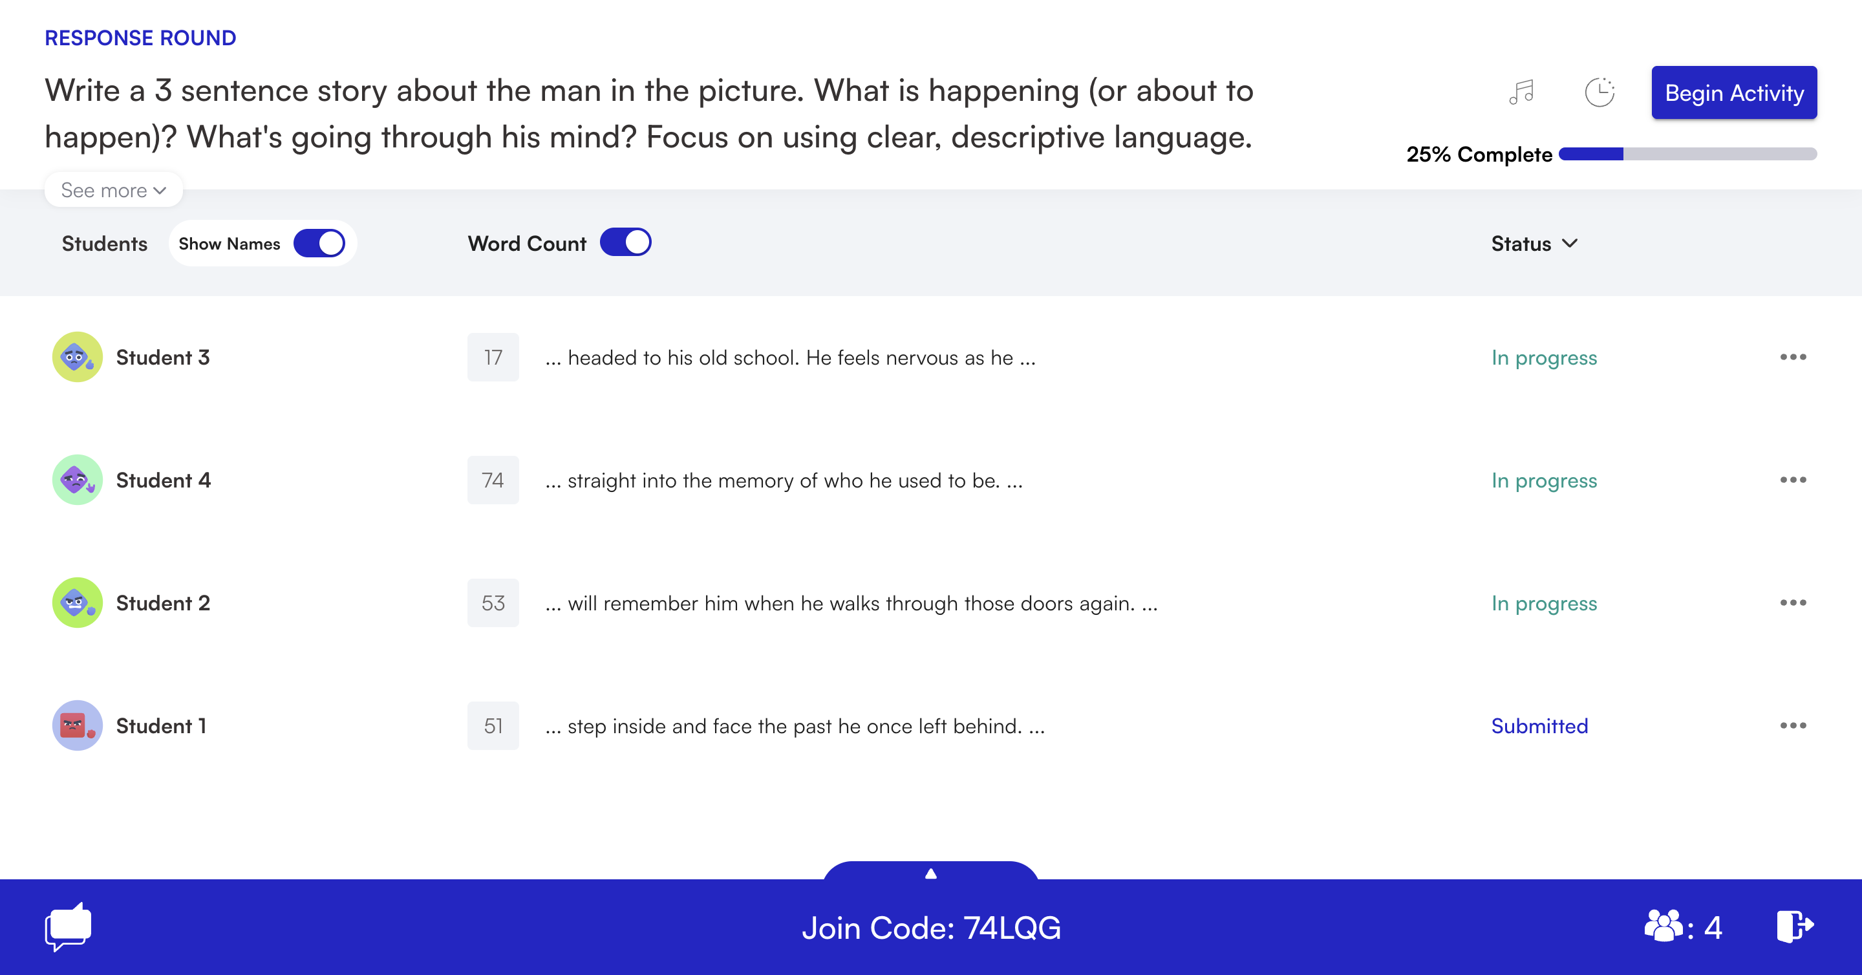Screen dimensions: 1862x975
Task: Click the exit session icon
Action: click(1795, 927)
